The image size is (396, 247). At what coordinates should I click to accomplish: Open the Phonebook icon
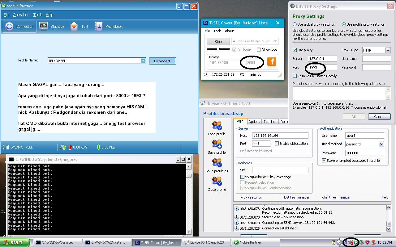click(x=99, y=27)
